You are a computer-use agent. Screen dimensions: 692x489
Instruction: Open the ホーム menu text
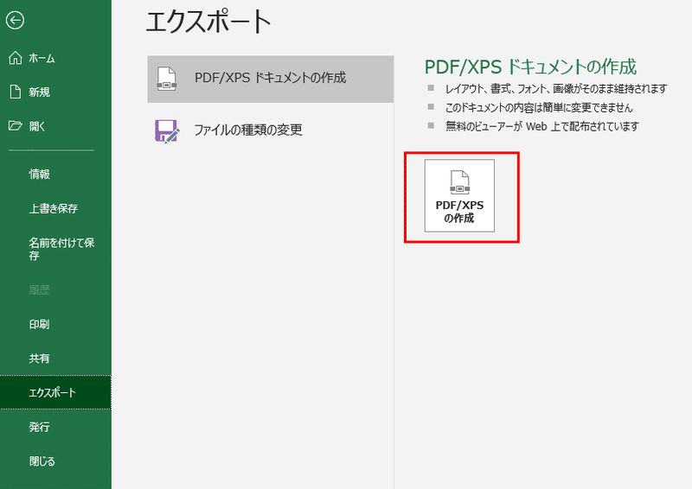click(42, 58)
